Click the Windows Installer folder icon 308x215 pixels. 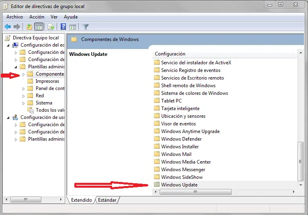[x=157, y=146]
